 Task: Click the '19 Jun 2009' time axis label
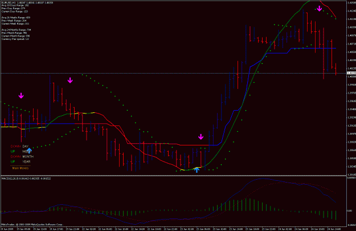pyautogui.click(x=7, y=229)
